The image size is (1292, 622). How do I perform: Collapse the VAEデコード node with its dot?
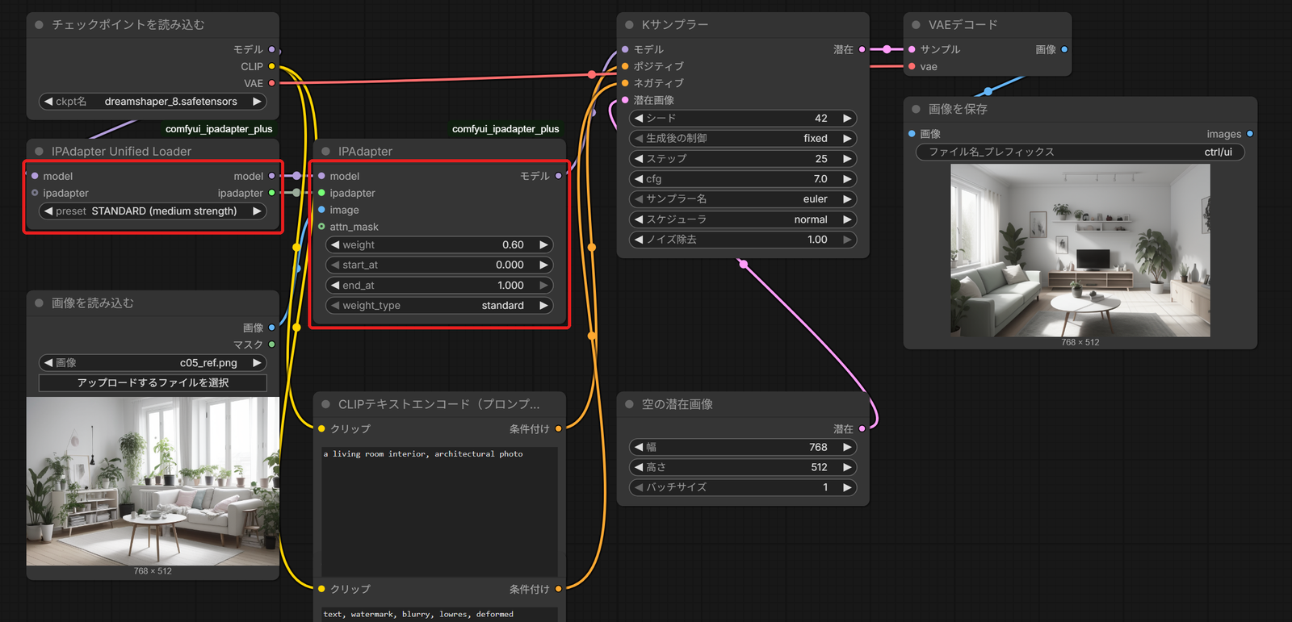pyautogui.click(x=916, y=25)
